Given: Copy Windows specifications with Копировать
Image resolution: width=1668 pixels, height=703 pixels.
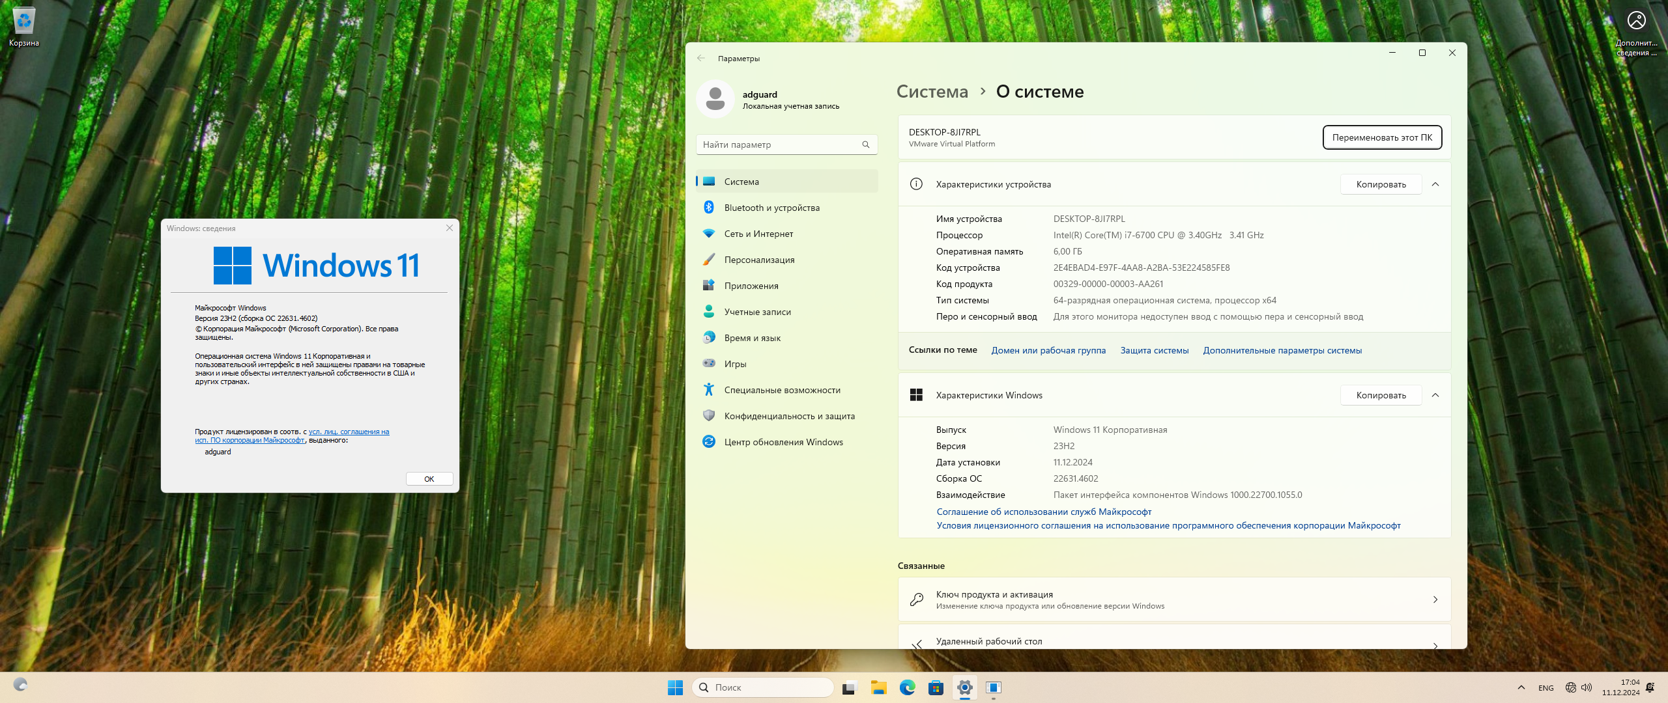Looking at the screenshot, I should [1381, 395].
